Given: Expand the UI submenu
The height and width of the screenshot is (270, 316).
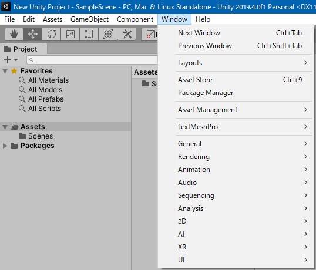Looking at the screenshot, I should [x=236, y=260].
